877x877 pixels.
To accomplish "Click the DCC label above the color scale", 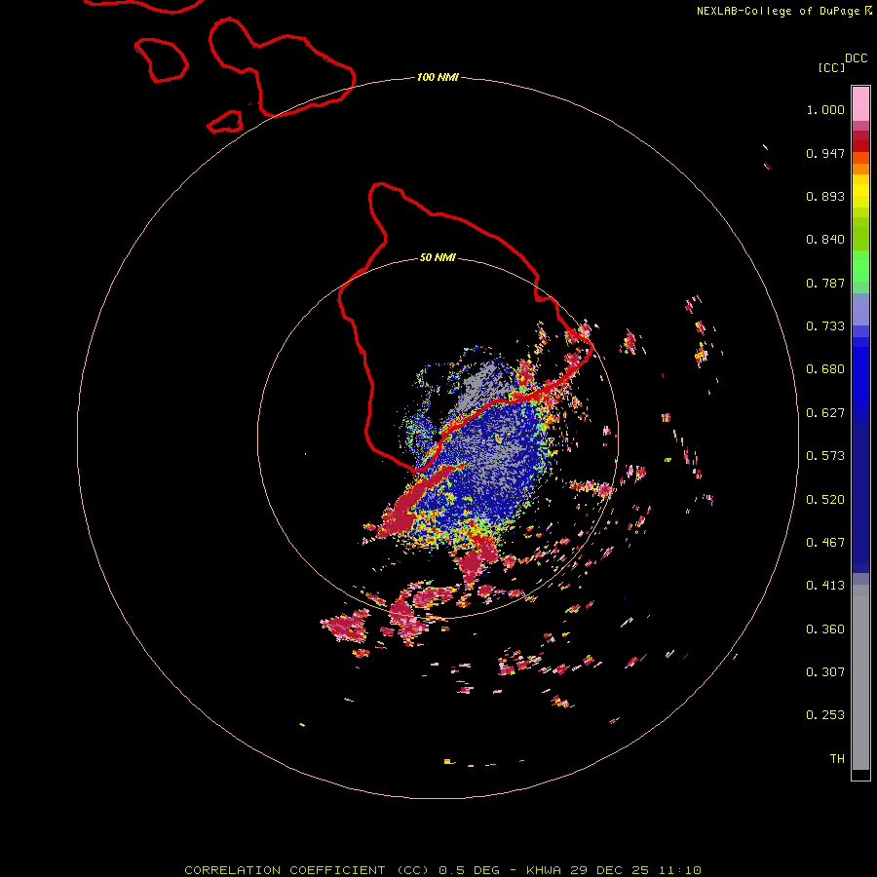I will point(856,58).
